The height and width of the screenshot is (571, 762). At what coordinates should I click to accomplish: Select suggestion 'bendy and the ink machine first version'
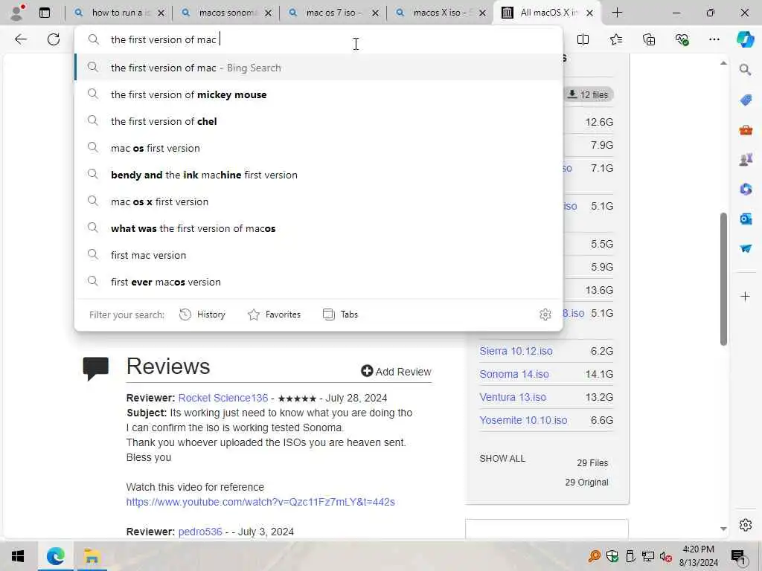(318, 175)
